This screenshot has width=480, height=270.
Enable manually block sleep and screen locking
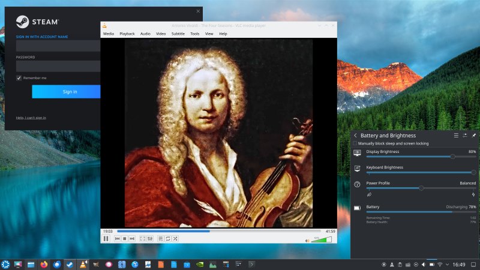click(355, 144)
